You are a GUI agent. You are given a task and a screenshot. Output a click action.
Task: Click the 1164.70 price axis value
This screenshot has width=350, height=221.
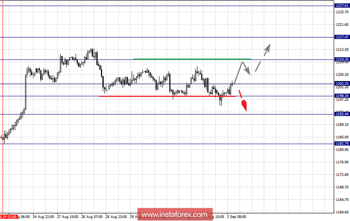click(342, 200)
